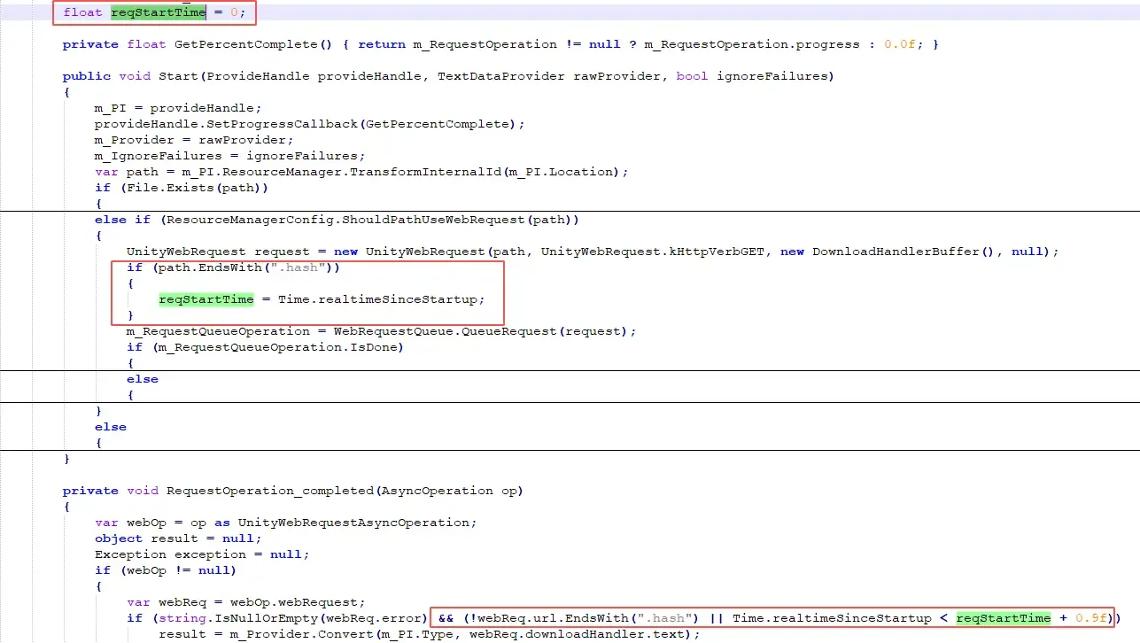Image resolution: width=1140 pixels, height=643 pixels.
Task: Expand the folded File.Exists(path) block
Action: (99, 204)
